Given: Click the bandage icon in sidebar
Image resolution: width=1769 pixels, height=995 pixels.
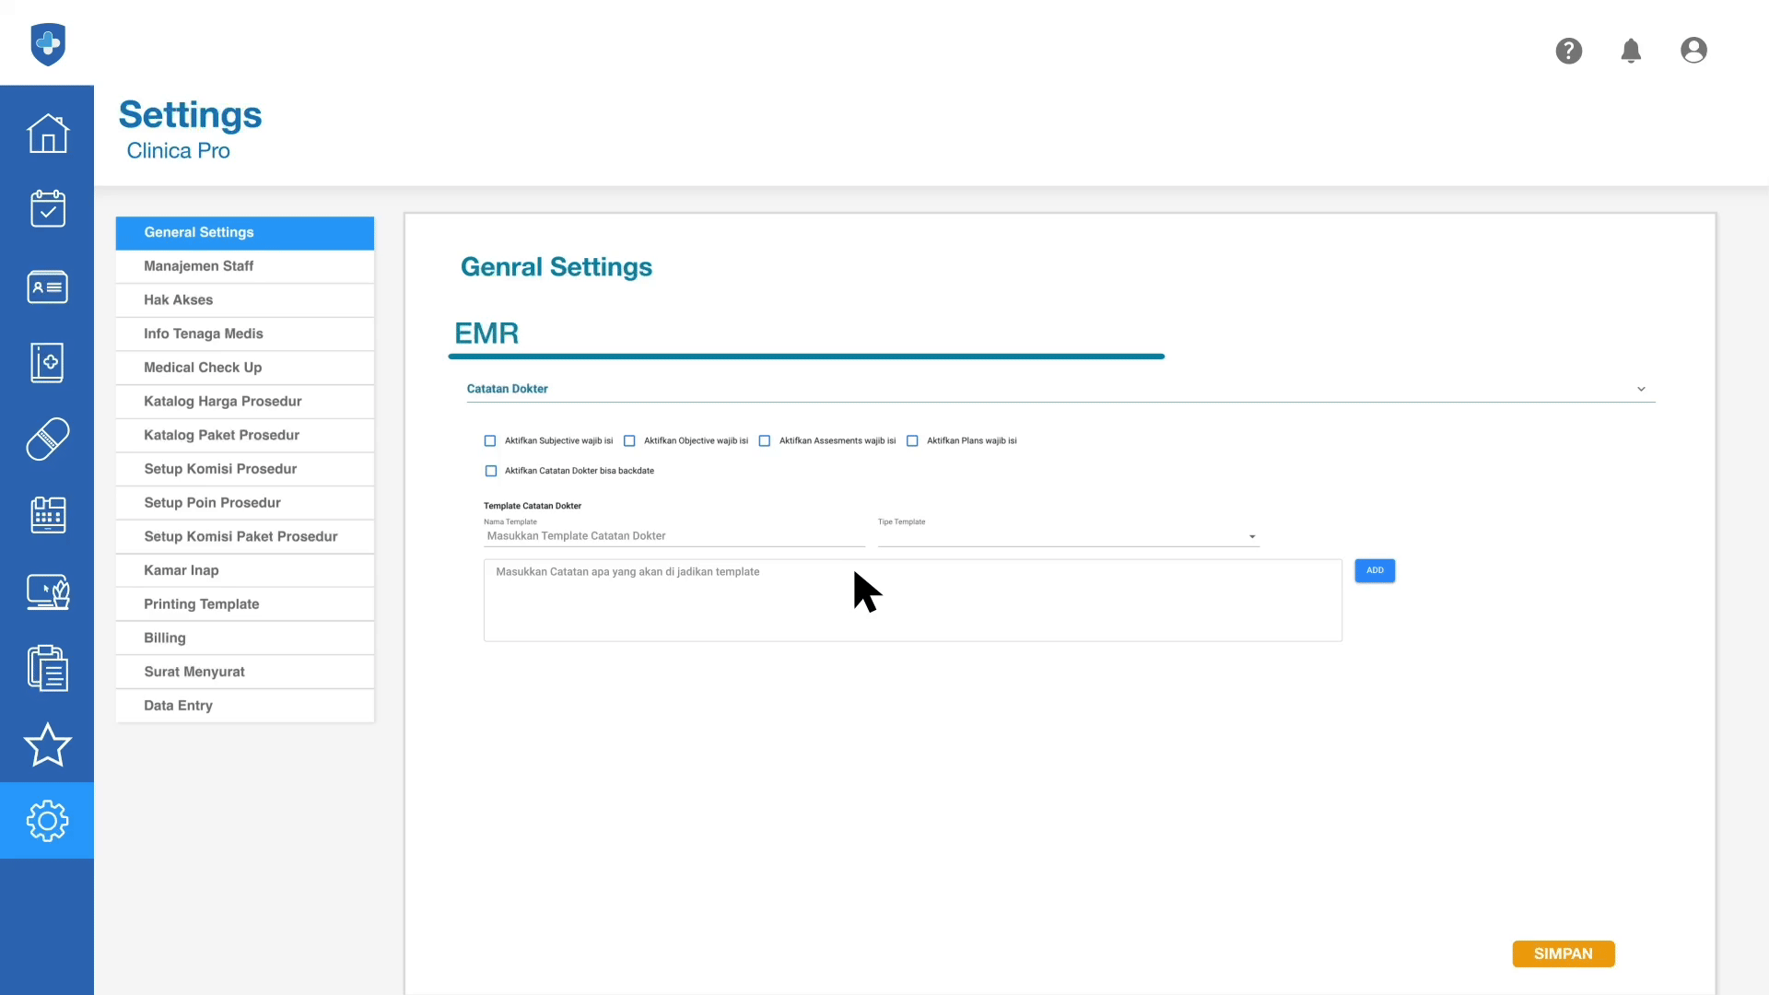Looking at the screenshot, I should tap(47, 439).
